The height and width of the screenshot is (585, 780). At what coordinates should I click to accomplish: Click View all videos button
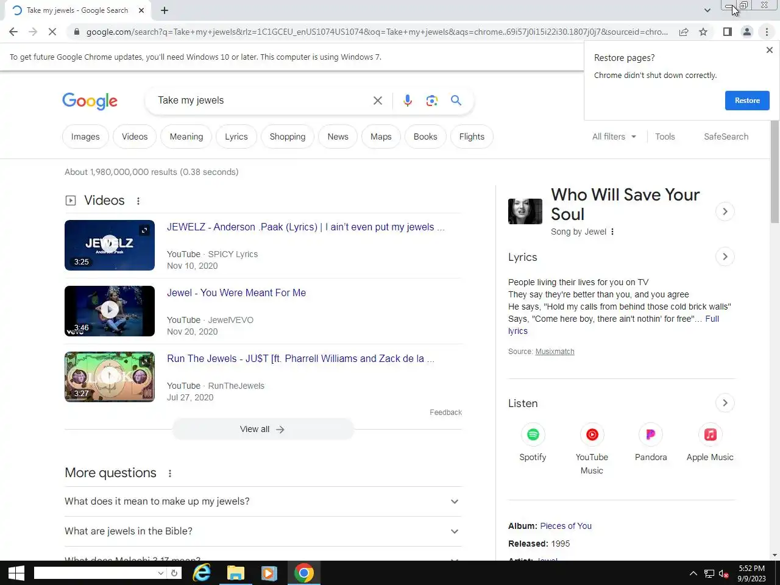click(263, 430)
